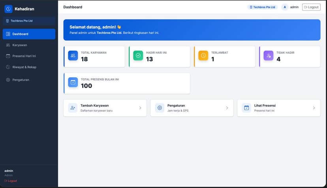Click the red logout icon at sidebar bottom

[x=6, y=181]
